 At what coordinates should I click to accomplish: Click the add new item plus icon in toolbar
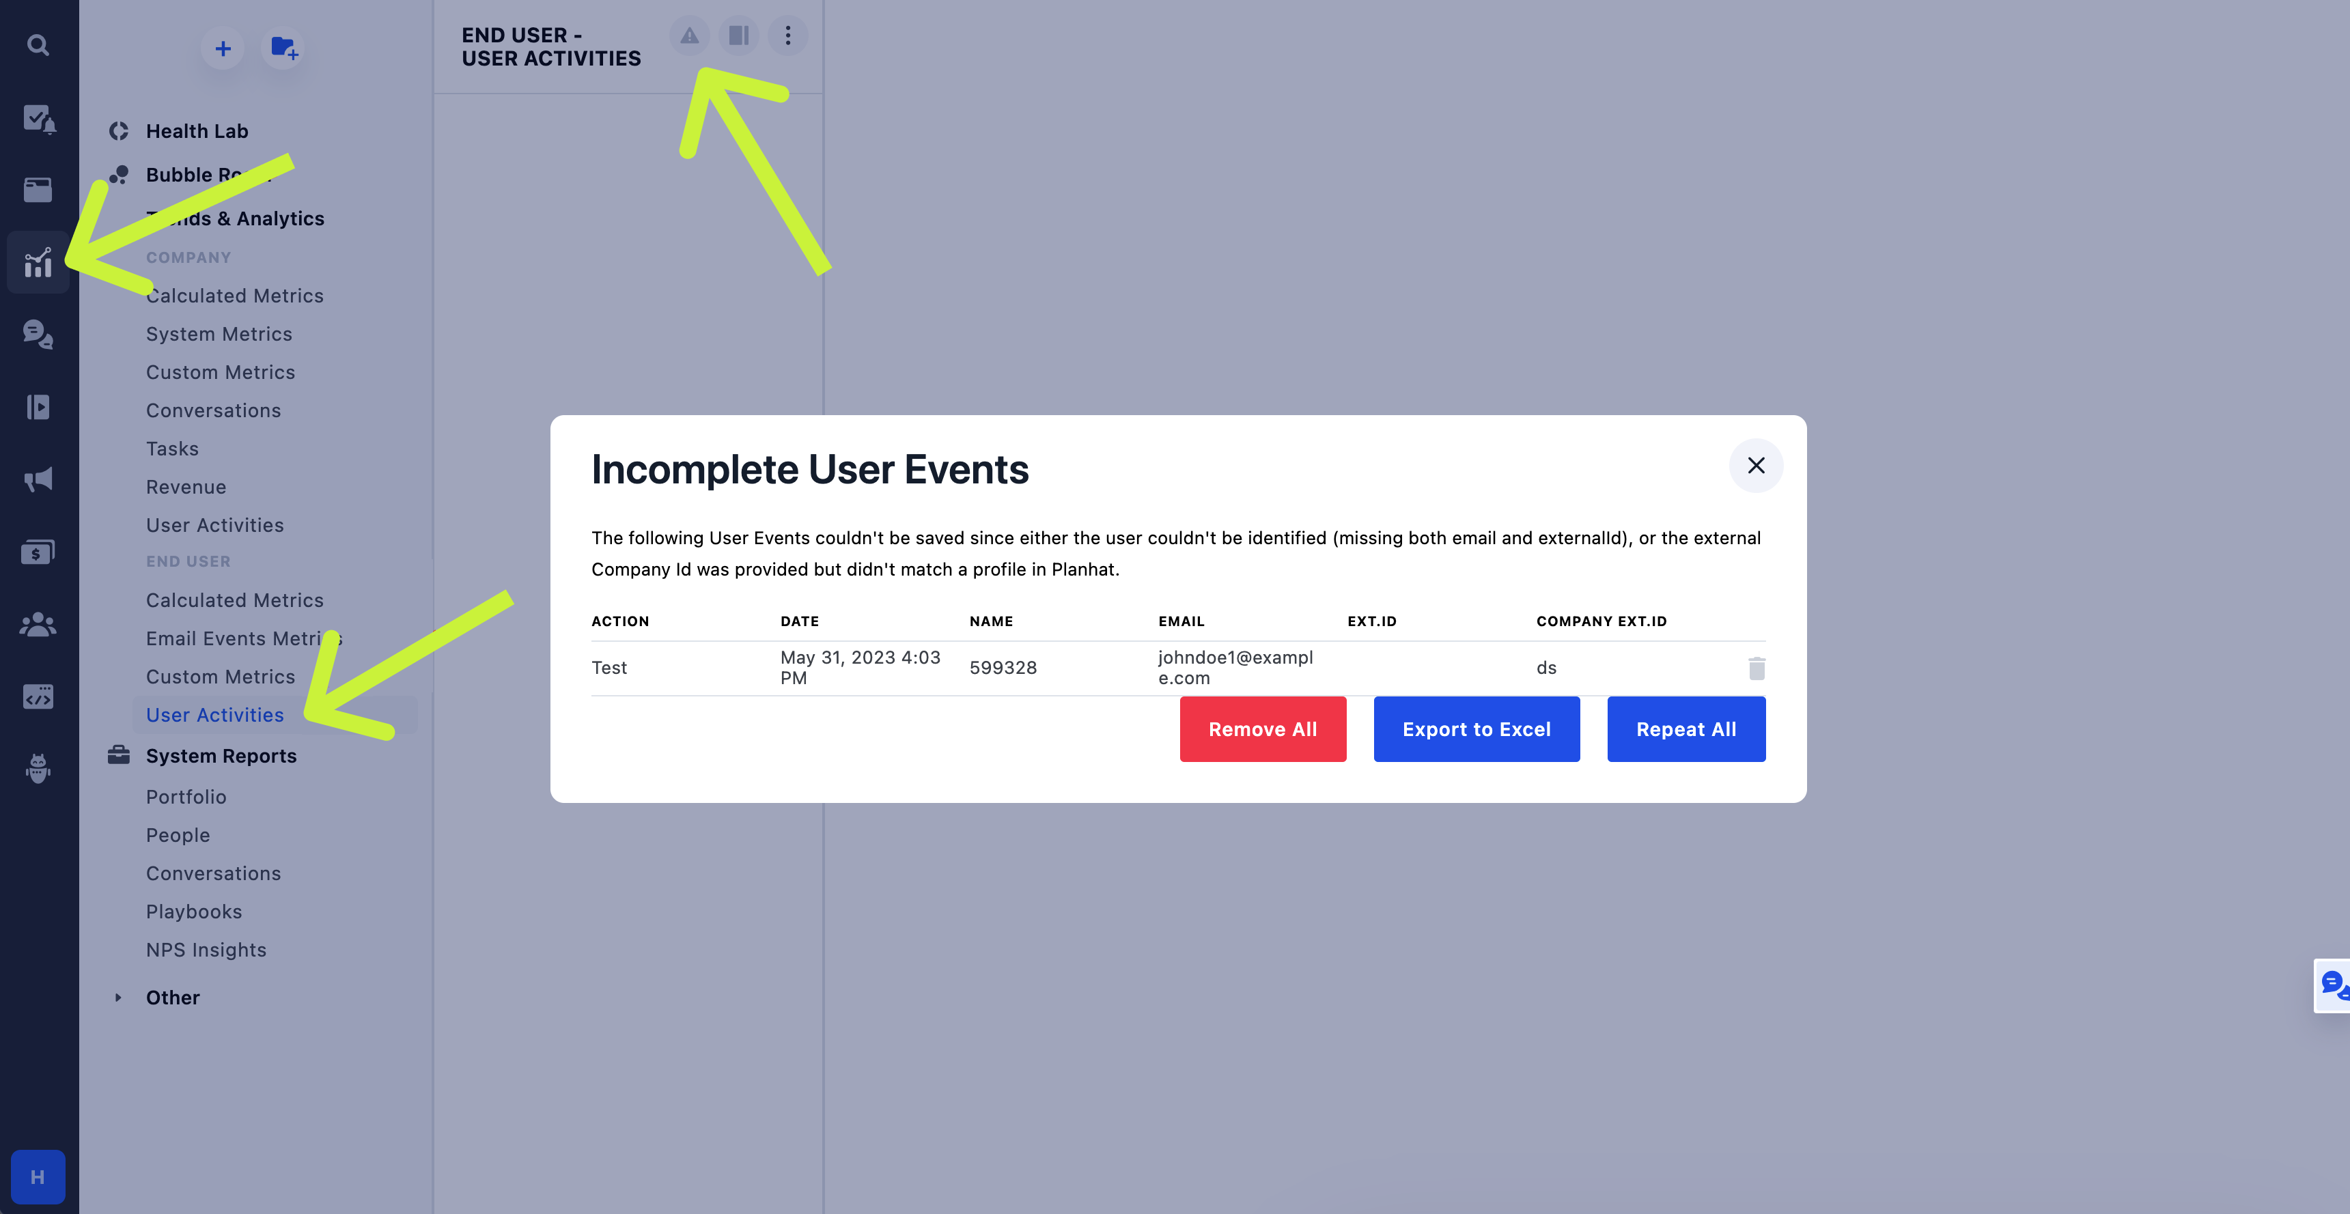221,48
